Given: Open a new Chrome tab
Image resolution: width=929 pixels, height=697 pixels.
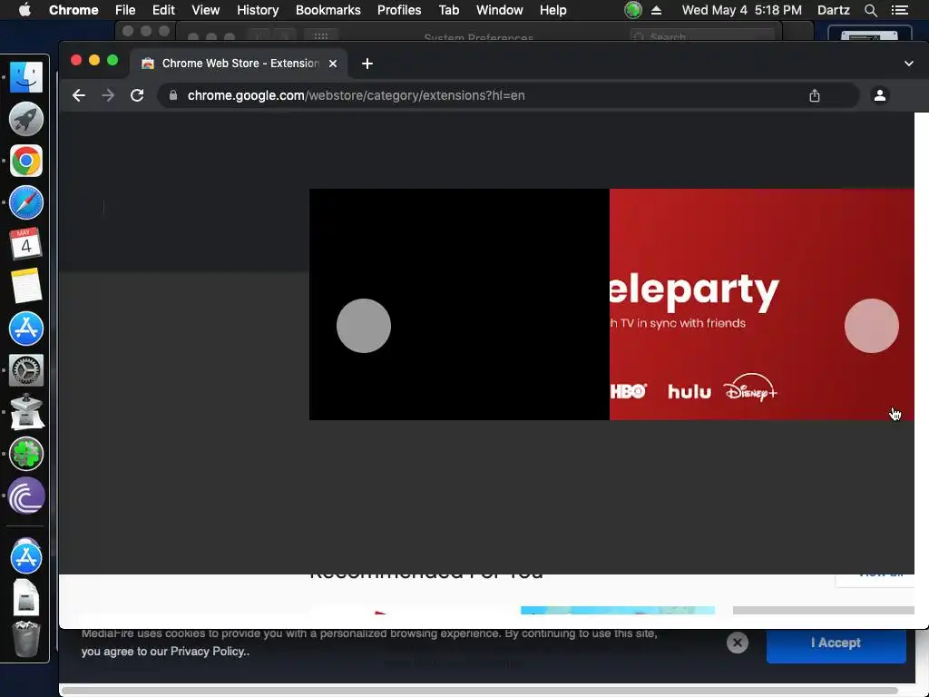Looking at the screenshot, I should click(x=367, y=64).
